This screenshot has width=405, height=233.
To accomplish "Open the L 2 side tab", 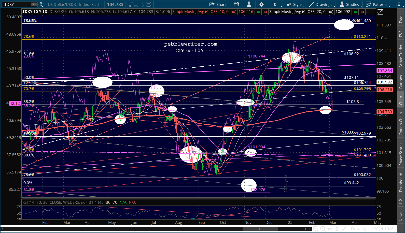I will [401, 201].
